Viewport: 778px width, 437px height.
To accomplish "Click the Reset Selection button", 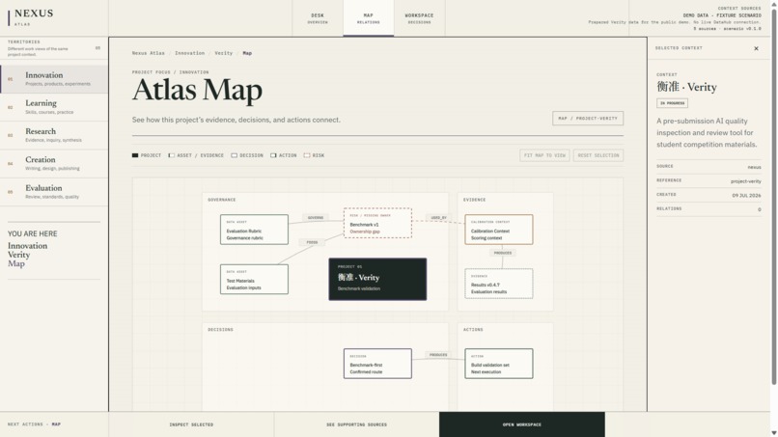I will click(x=598, y=155).
